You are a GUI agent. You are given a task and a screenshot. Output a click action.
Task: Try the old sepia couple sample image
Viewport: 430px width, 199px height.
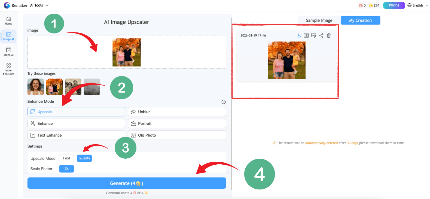(73, 87)
